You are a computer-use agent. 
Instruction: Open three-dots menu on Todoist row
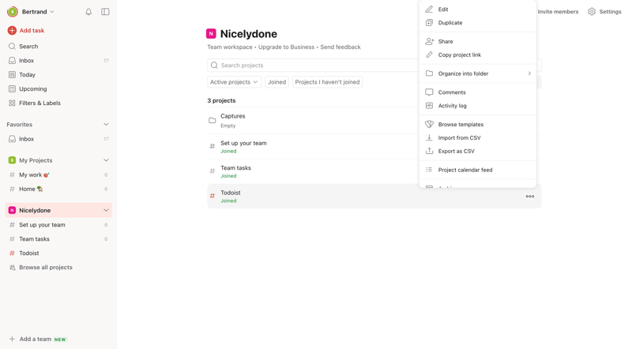(x=530, y=197)
